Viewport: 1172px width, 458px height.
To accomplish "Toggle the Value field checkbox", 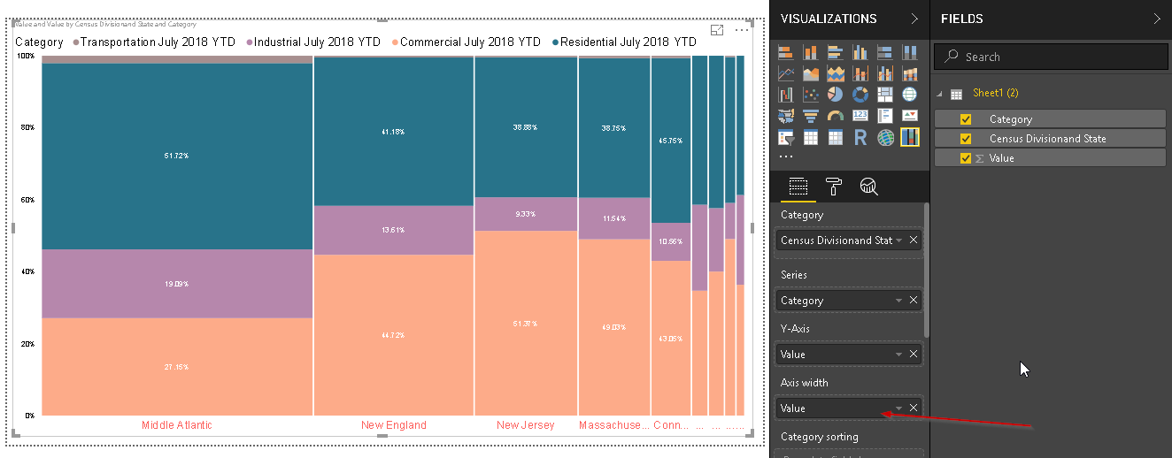I will [966, 158].
